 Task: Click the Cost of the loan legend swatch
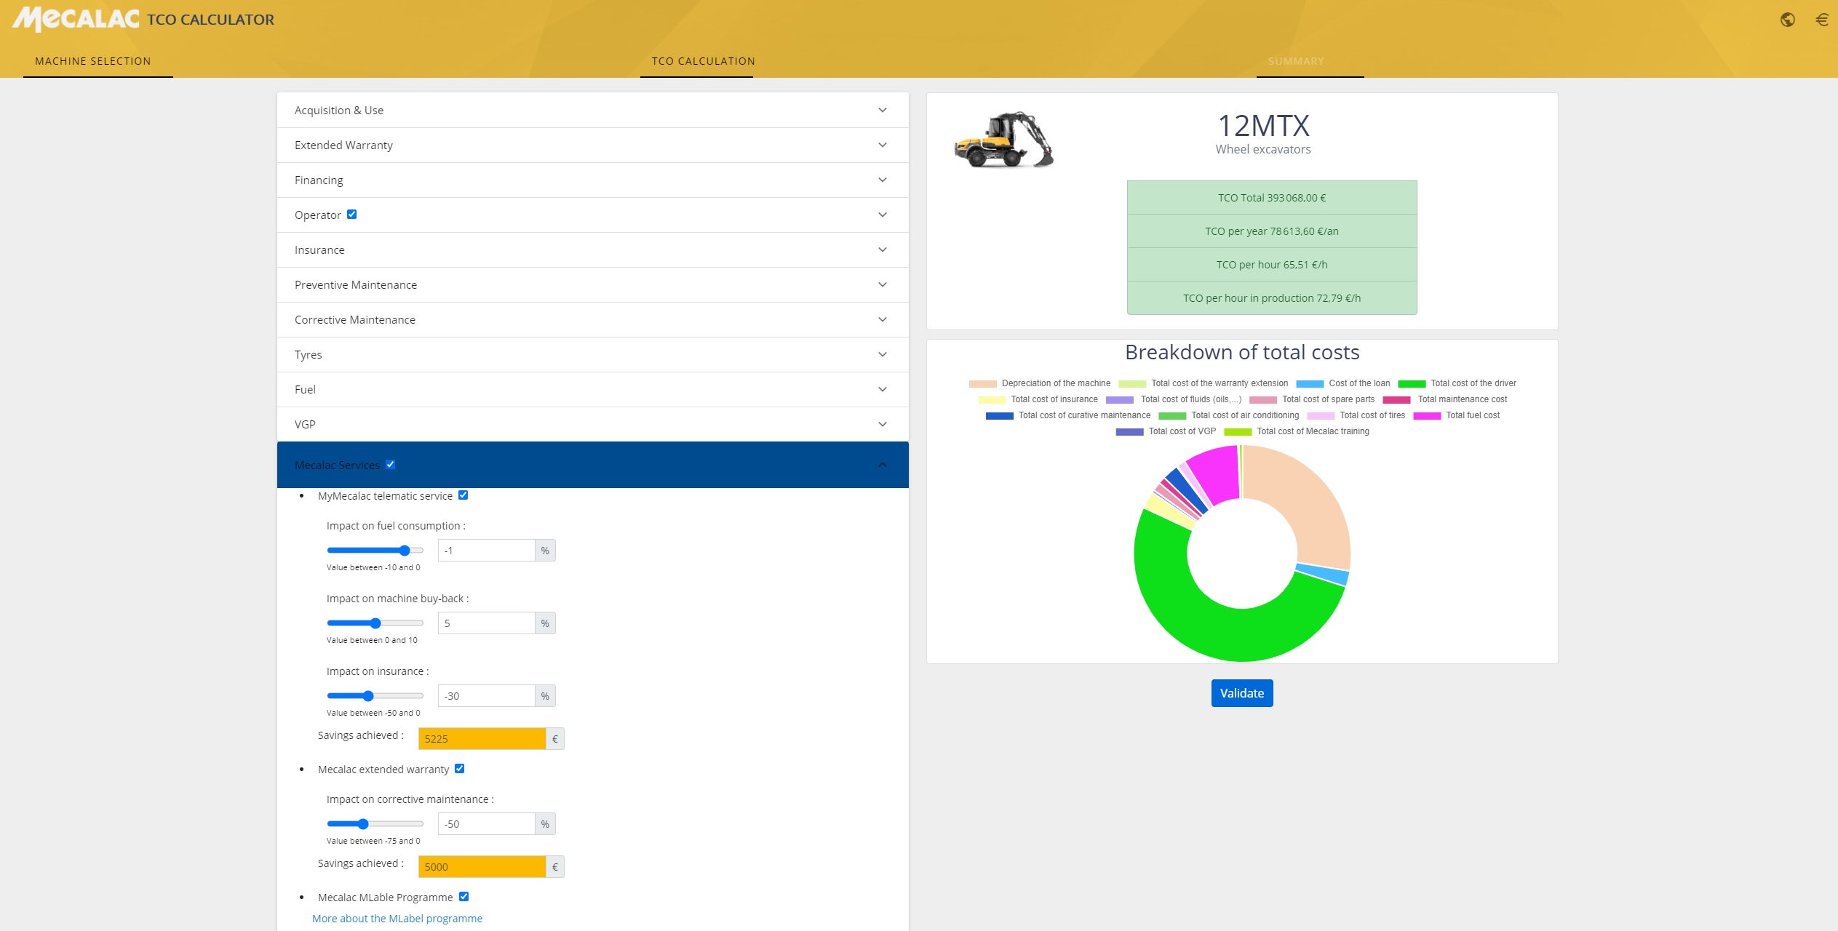click(1309, 384)
